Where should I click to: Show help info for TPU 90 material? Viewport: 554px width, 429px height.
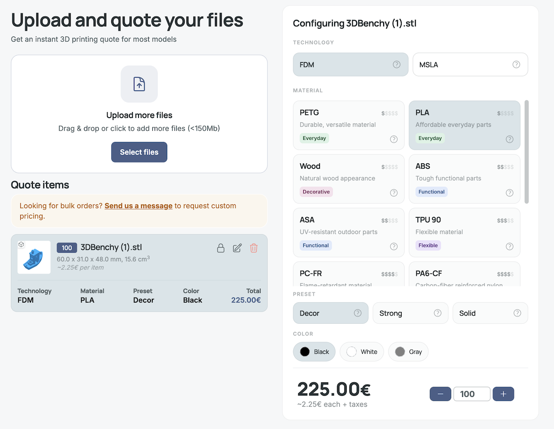509,246
